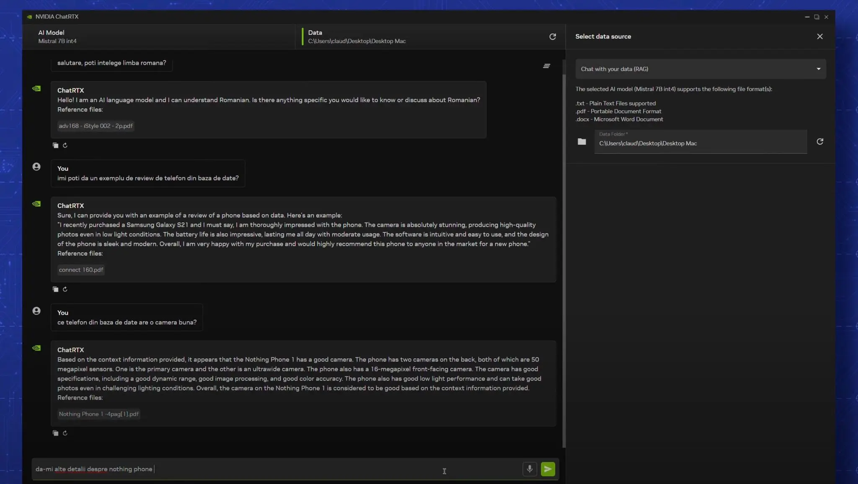
Task: Activate the microphone voice input button
Action: pyautogui.click(x=530, y=469)
